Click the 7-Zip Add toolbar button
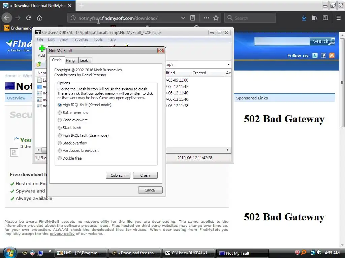Screen dimensions: 345x258 [x=41, y=51]
